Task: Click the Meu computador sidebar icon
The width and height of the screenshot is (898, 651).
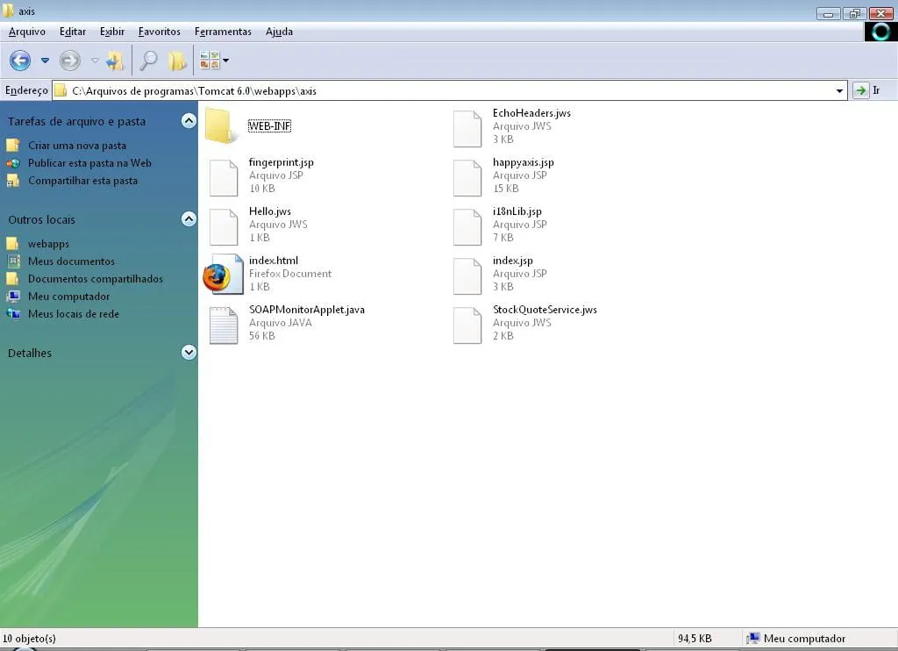Action: [x=12, y=297]
